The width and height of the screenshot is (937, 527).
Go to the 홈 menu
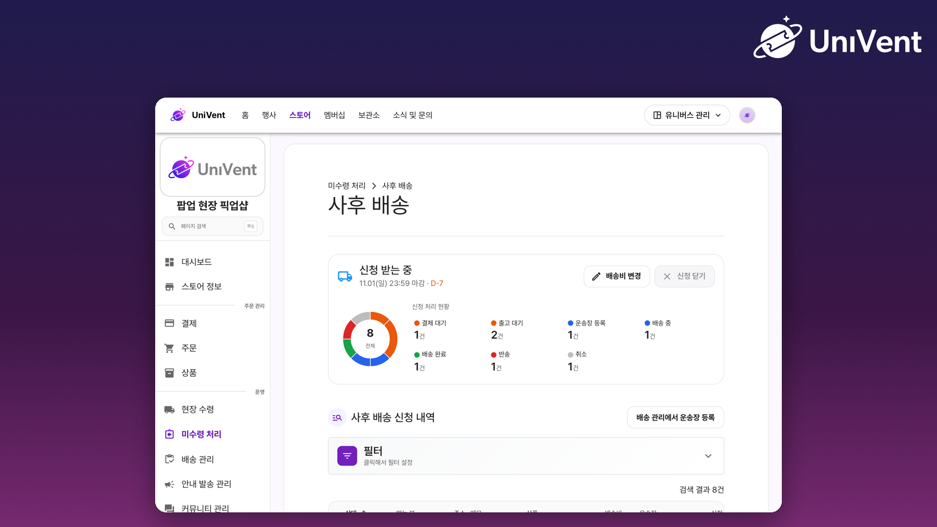tap(245, 115)
